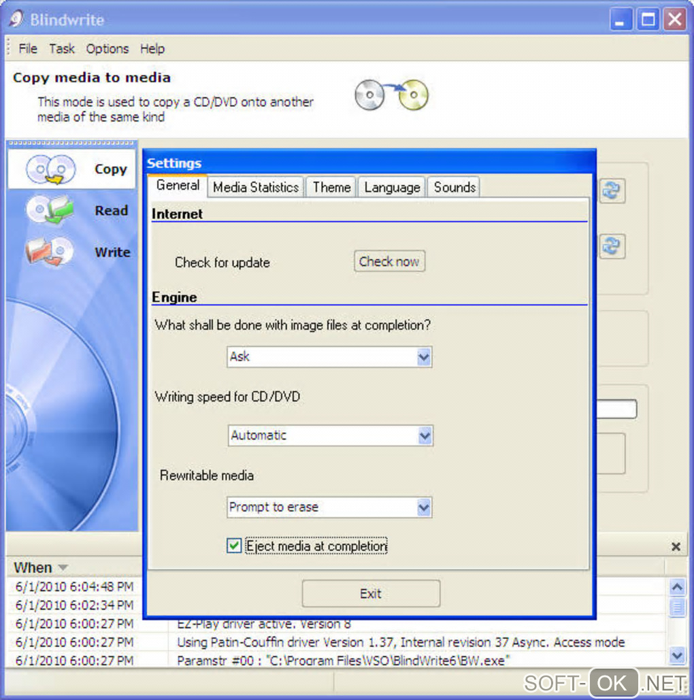Switch to the Language tab
694x700 pixels.
[392, 187]
